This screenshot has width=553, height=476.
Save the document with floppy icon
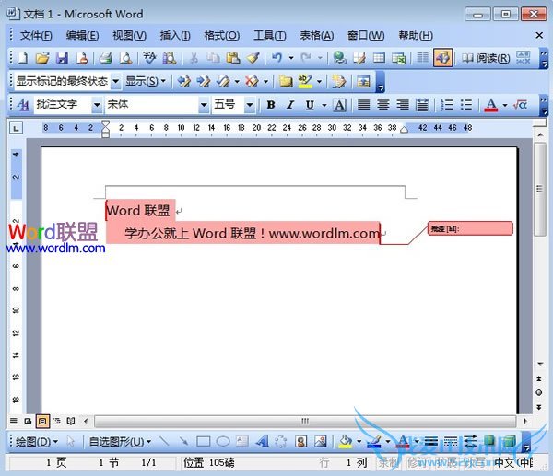point(62,57)
